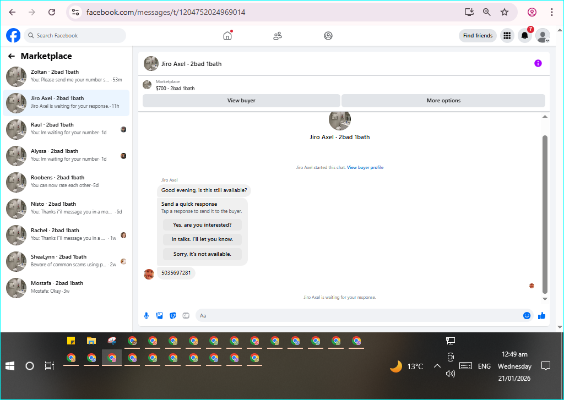Choose a sticker icon
Viewport: 564px width, 400px height.
[x=173, y=316]
